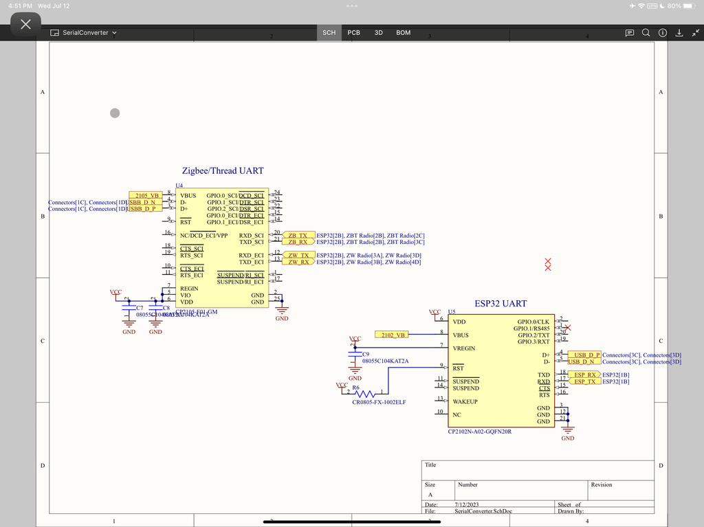Click the search magnifier icon

646,33
